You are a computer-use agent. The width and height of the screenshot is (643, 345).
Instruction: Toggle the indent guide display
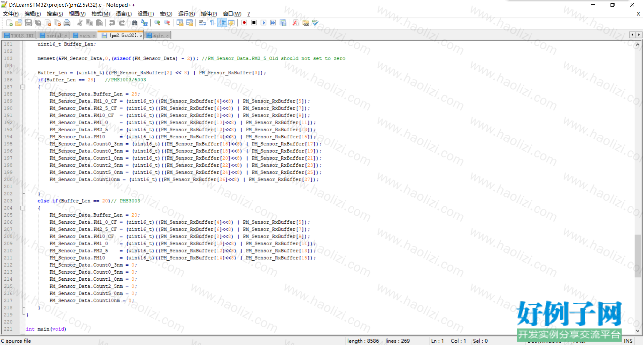[222, 23]
